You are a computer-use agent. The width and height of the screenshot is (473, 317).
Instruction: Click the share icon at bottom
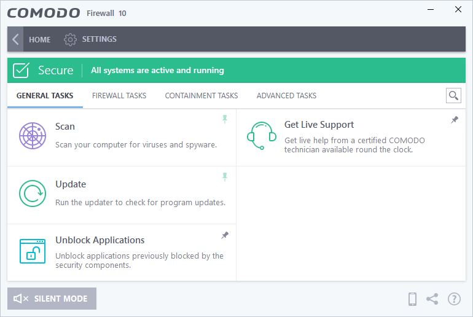pyautogui.click(x=432, y=299)
